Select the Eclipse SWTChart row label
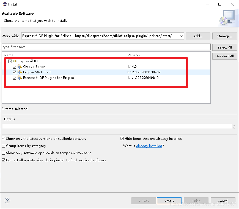Image resolution: width=239 pixels, height=209 pixels. click(37, 72)
